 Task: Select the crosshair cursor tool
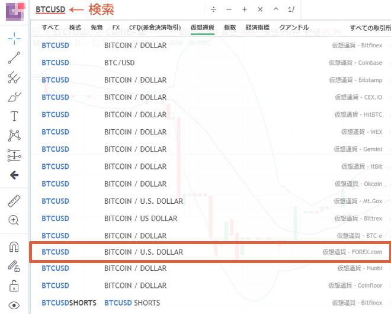[14, 39]
